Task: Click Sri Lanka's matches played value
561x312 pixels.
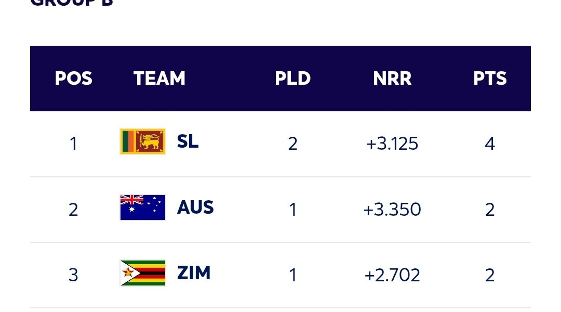Action: [292, 144]
